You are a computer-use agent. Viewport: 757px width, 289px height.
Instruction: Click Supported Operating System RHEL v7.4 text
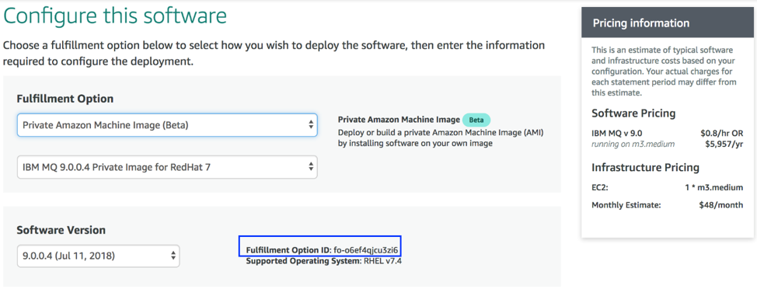[x=324, y=262]
